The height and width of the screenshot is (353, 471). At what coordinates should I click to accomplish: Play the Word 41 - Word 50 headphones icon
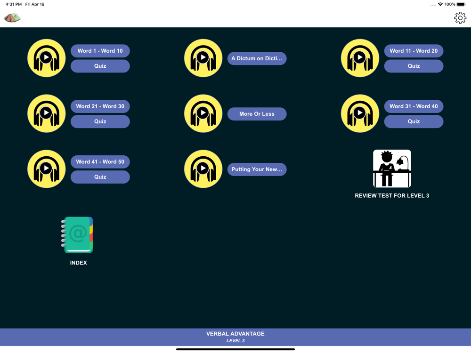pos(46,169)
